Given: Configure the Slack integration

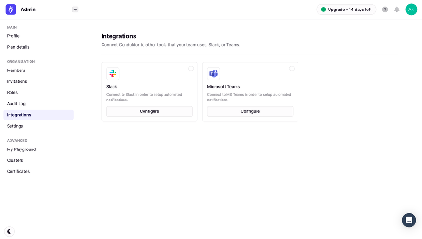Looking at the screenshot, I should click(x=149, y=111).
